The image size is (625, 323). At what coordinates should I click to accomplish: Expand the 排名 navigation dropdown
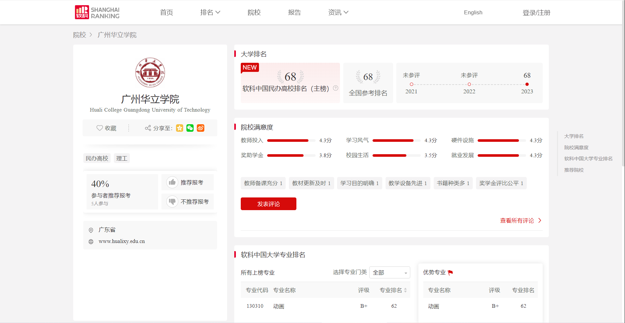pyautogui.click(x=210, y=12)
